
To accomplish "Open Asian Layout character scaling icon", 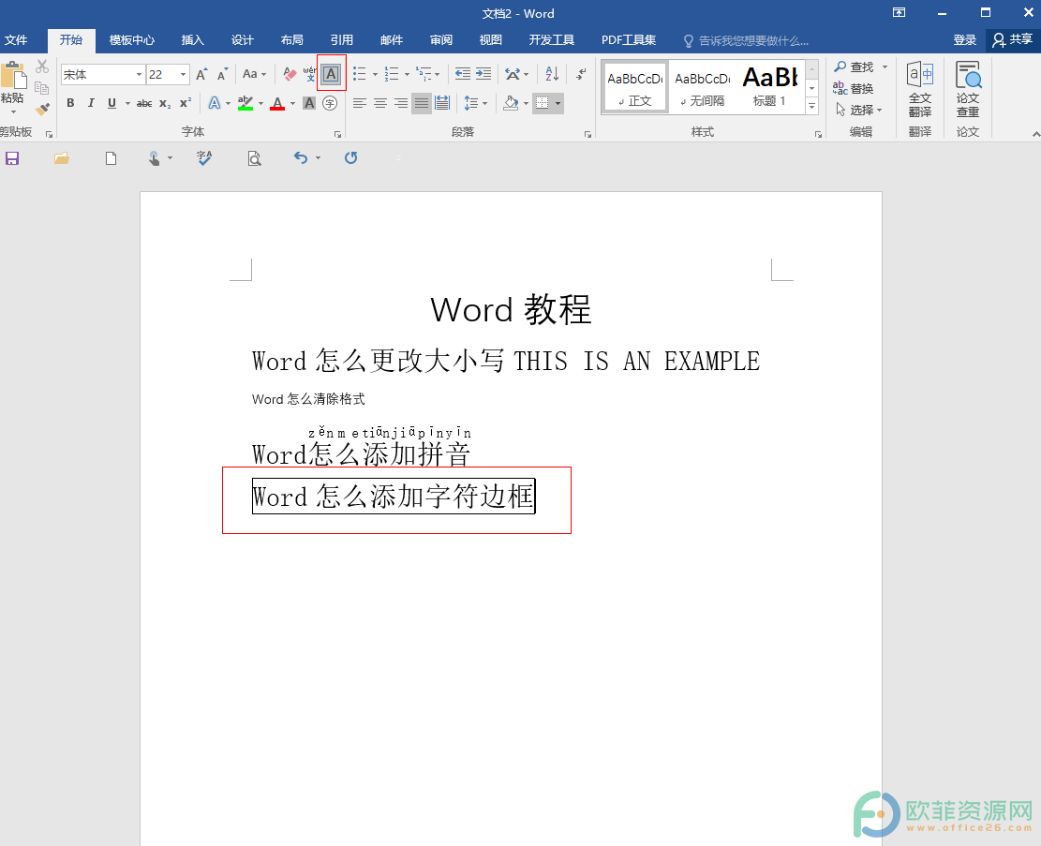I will coord(513,74).
